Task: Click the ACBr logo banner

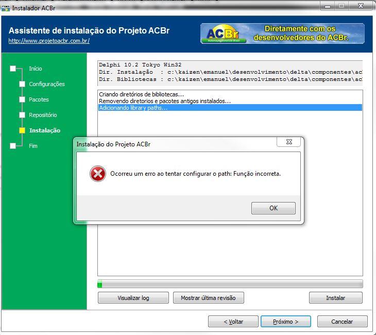Action: point(282,33)
